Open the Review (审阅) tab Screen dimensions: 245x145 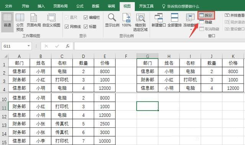[111, 6]
